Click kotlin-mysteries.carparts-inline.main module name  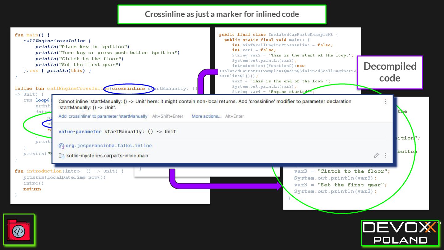(x=107, y=156)
